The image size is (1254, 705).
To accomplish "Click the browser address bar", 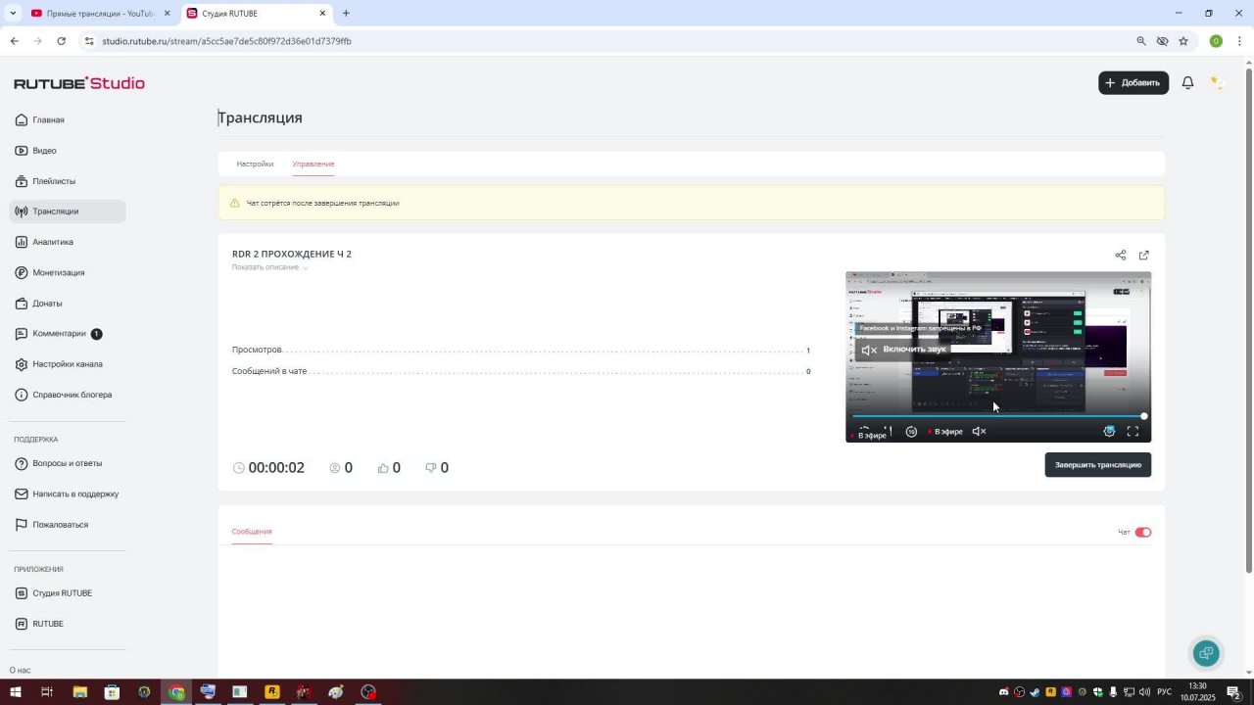I will click(607, 41).
